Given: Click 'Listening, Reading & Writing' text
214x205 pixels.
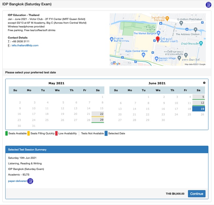Looking at the screenshot, I should tap(25, 163).
